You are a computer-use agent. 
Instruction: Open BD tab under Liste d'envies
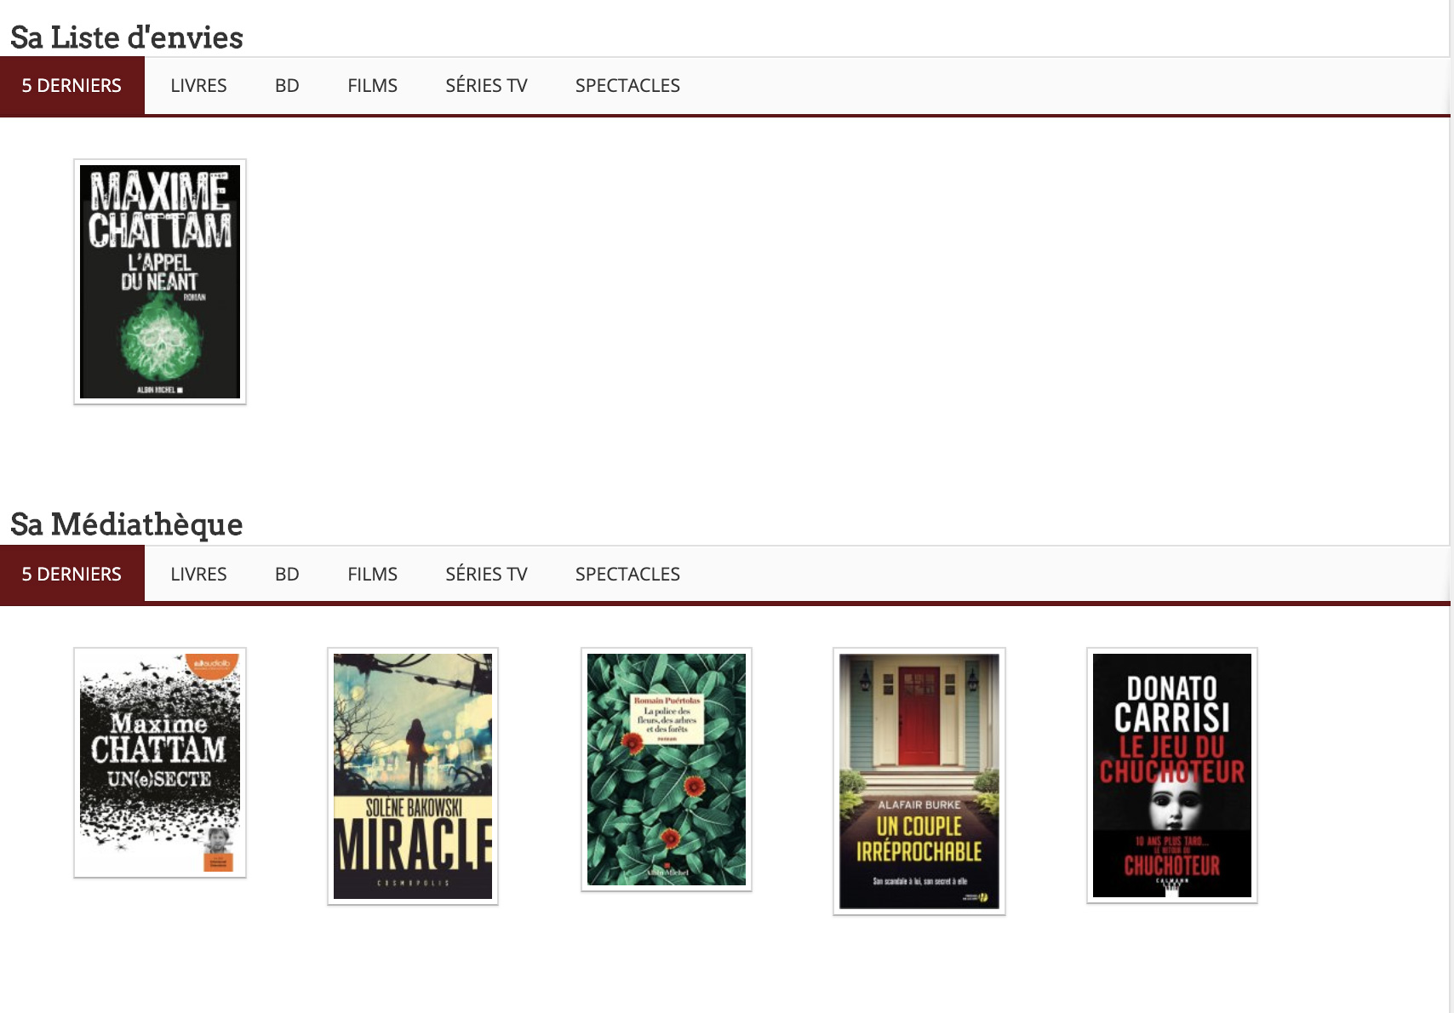point(287,86)
